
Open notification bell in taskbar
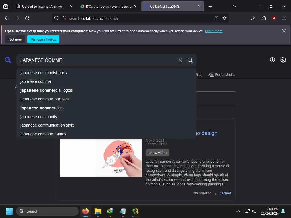click(x=283, y=211)
